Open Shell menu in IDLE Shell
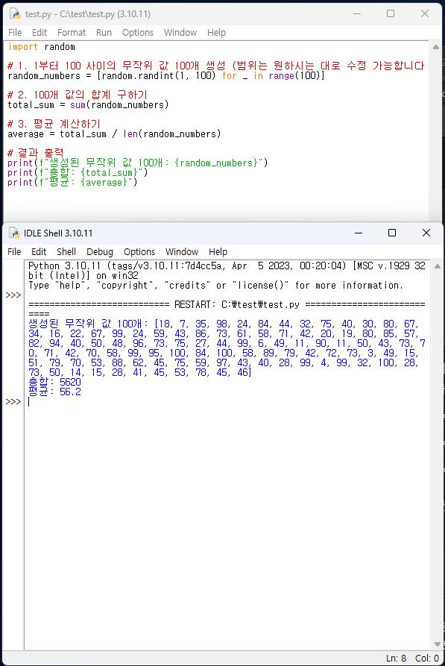Image resolution: width=445 pixels, height=666 pixels. tap(66, 252)
